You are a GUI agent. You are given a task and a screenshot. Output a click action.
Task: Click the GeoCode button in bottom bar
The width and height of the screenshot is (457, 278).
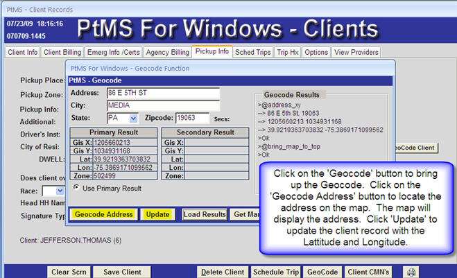[x=322, y=272]
